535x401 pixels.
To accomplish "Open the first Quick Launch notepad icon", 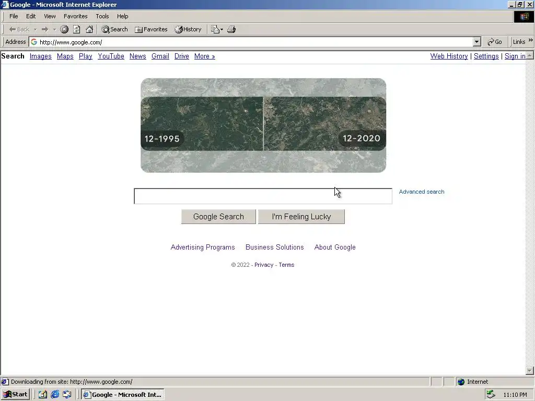I will point(43,395).
